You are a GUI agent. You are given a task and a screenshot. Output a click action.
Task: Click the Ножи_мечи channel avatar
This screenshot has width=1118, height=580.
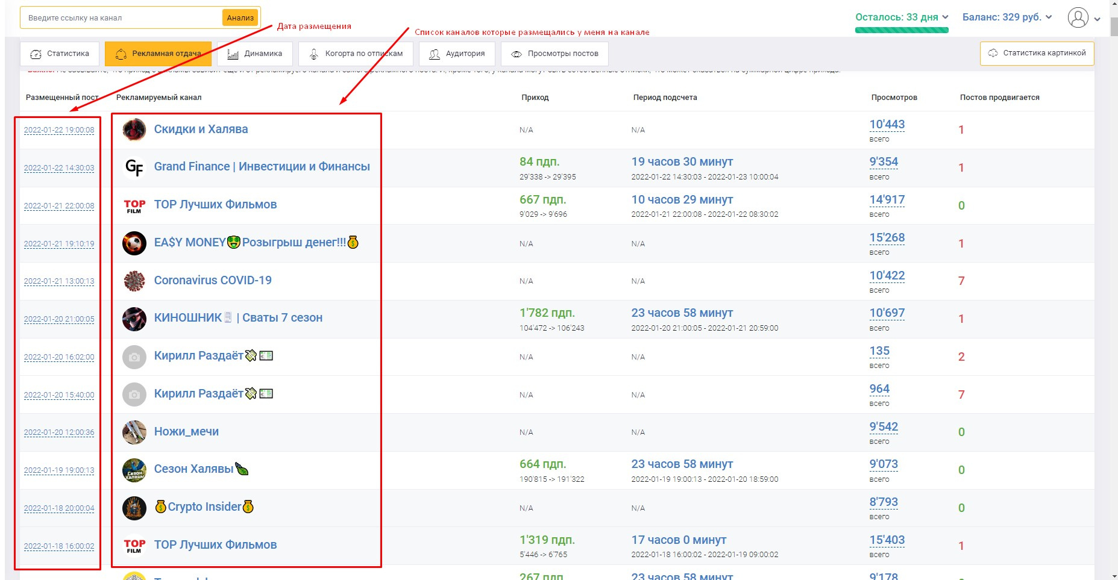134,432
